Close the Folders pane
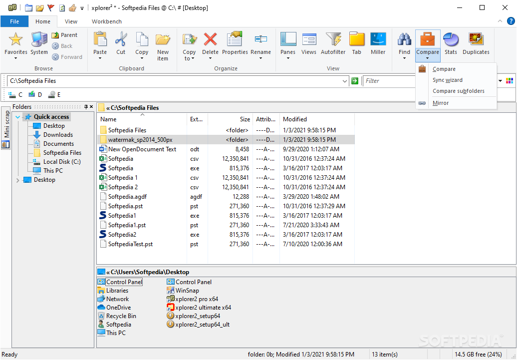The image size is (517, 360). coord(91,106)
